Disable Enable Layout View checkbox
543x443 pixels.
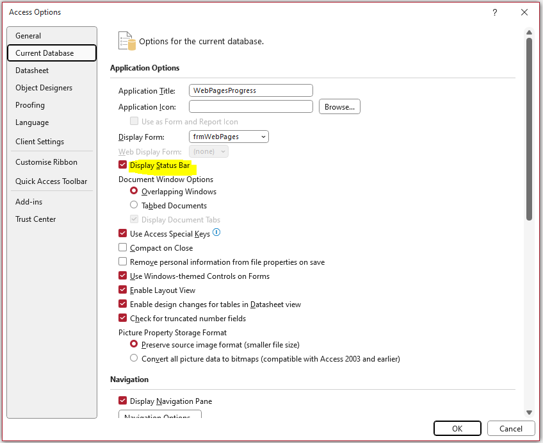(122, 289)
